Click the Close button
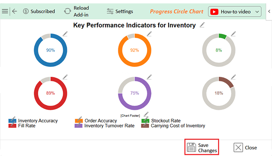 [x=245, y=147]
